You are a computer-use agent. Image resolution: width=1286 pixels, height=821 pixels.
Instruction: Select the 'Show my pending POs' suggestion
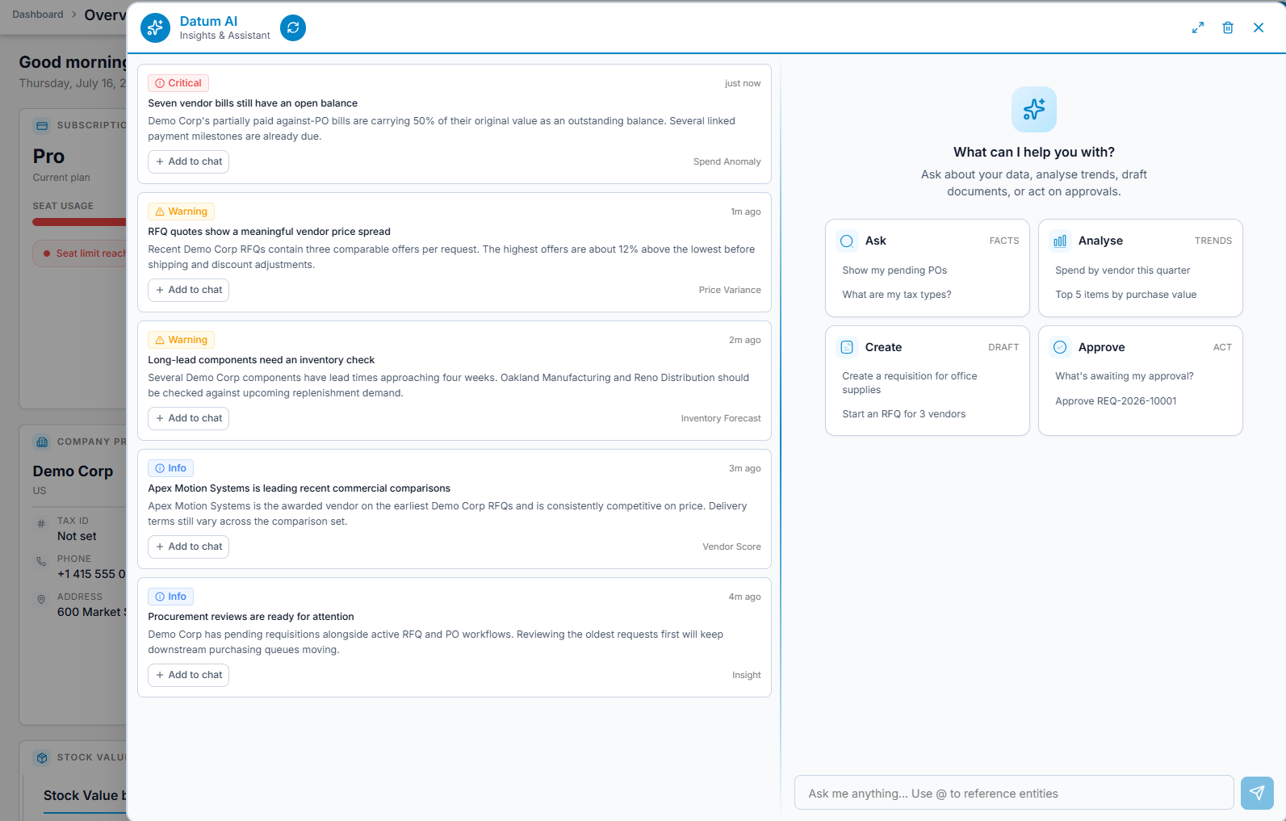pos(894,270)
